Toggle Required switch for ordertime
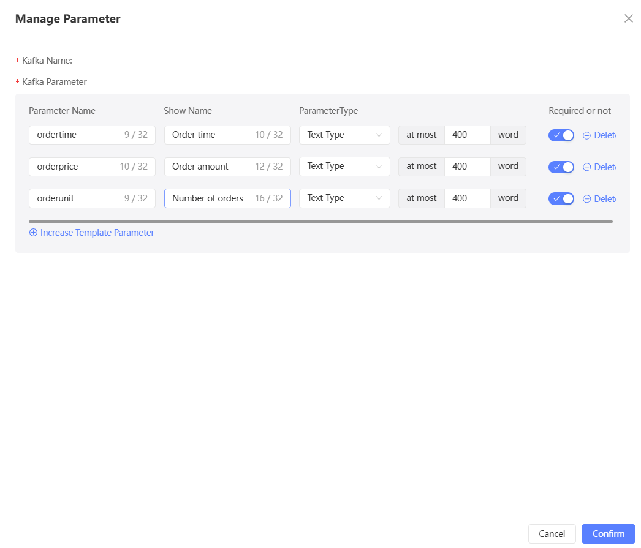This screenshot has width=641, height=548. (x=561, y=135)
